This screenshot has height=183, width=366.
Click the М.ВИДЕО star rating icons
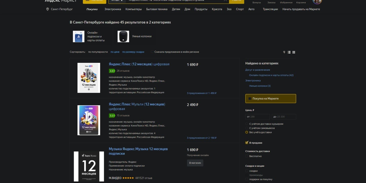pyautogui.click(x=128, y=178)
